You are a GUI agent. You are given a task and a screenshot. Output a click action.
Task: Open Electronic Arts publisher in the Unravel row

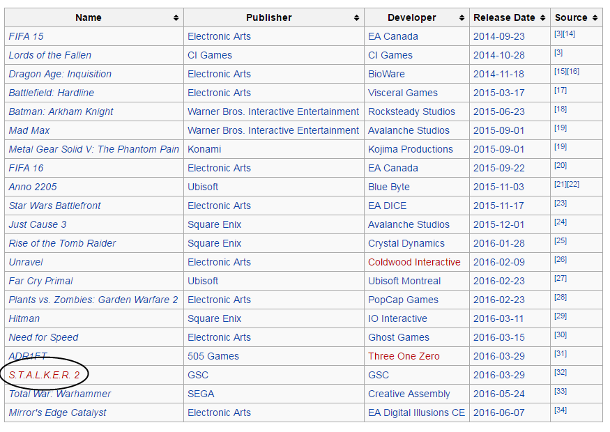coord(219,262)
